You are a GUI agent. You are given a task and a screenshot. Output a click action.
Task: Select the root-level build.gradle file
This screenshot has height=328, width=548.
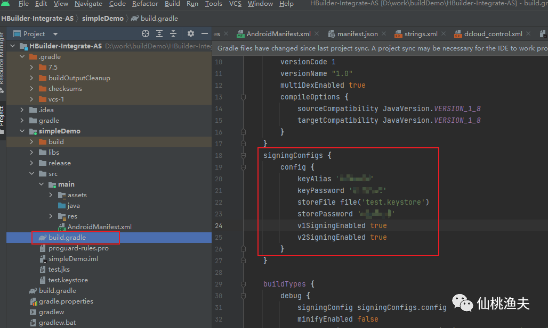pyautogui.click(x=58, y=291)
